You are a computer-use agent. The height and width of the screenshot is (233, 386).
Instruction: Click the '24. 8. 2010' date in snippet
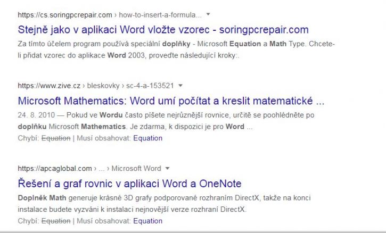click(x=36, y=115)
